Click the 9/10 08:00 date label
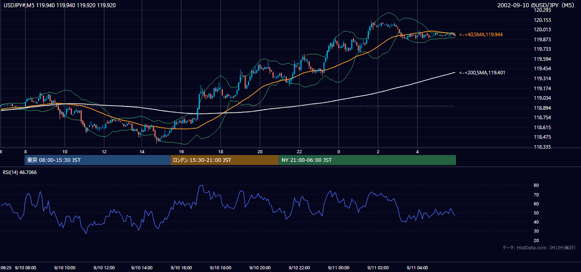581x272 pixels. [x=25, y=267]
